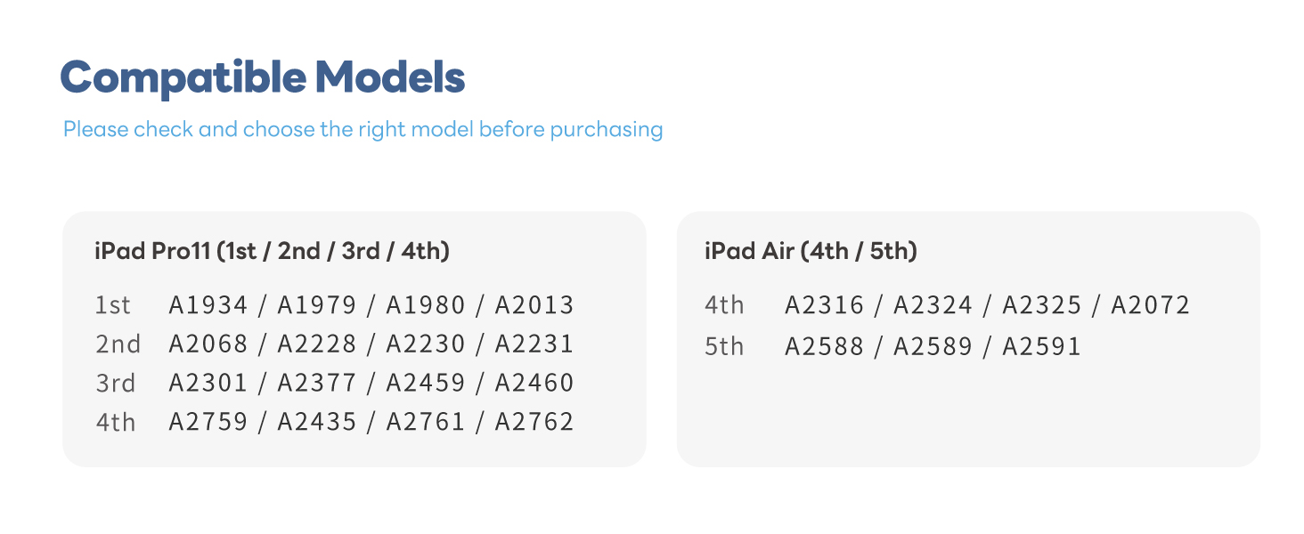Click model number A2230
Screen dimensions: 1304x534
pos(426,344)
